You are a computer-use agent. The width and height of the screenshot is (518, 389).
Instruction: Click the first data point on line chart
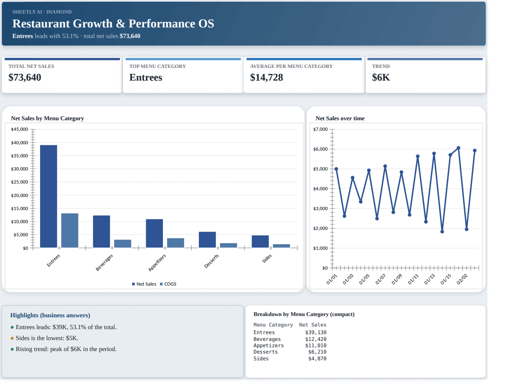pyautogui.click(x=336, y=169)
